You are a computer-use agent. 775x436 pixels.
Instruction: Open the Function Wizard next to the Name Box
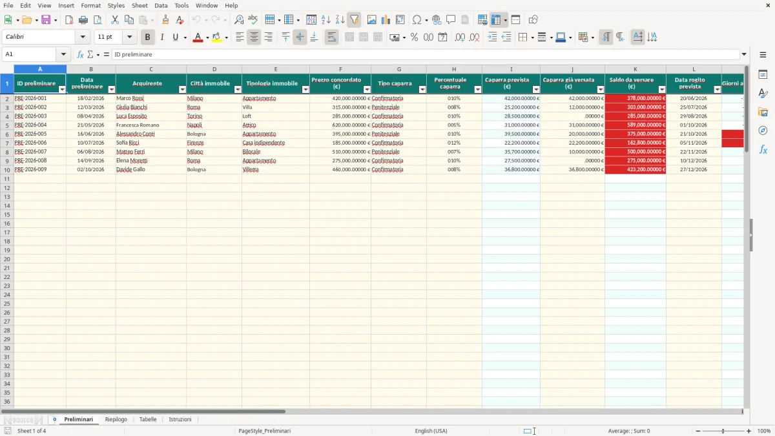[80, 55]
